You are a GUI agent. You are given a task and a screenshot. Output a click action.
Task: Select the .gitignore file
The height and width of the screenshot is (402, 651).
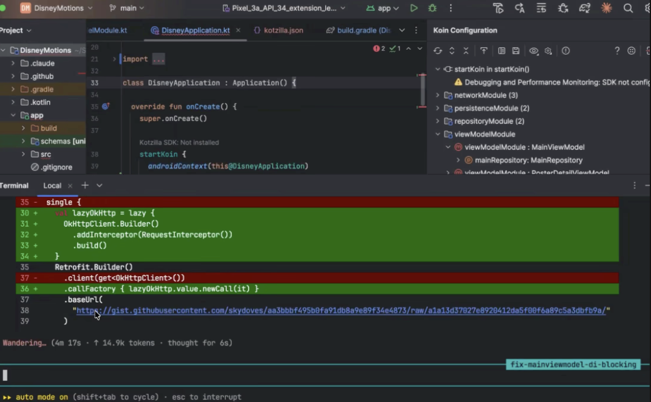coord(52,167)
